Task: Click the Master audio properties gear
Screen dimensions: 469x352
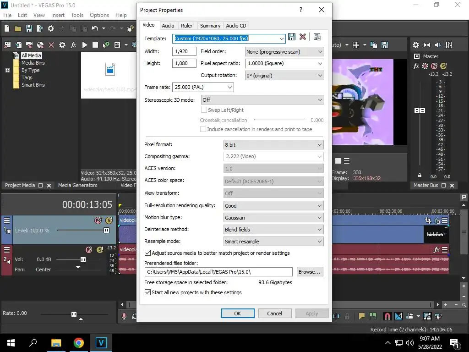Action: pos(416,45)
